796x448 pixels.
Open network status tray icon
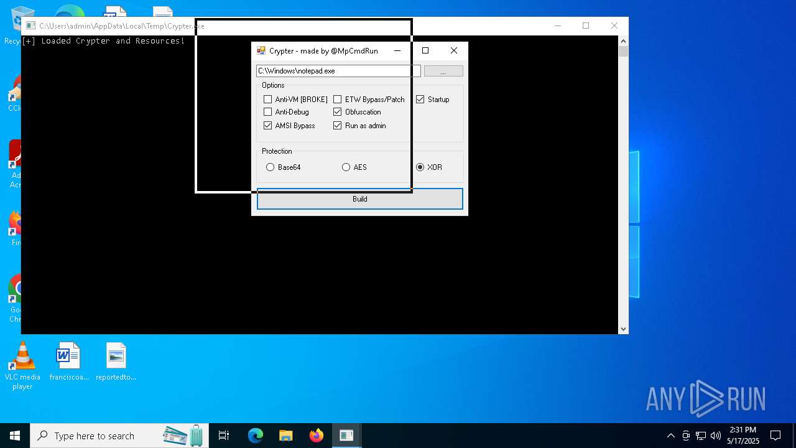pyautogui.click(x=701, y=436)
